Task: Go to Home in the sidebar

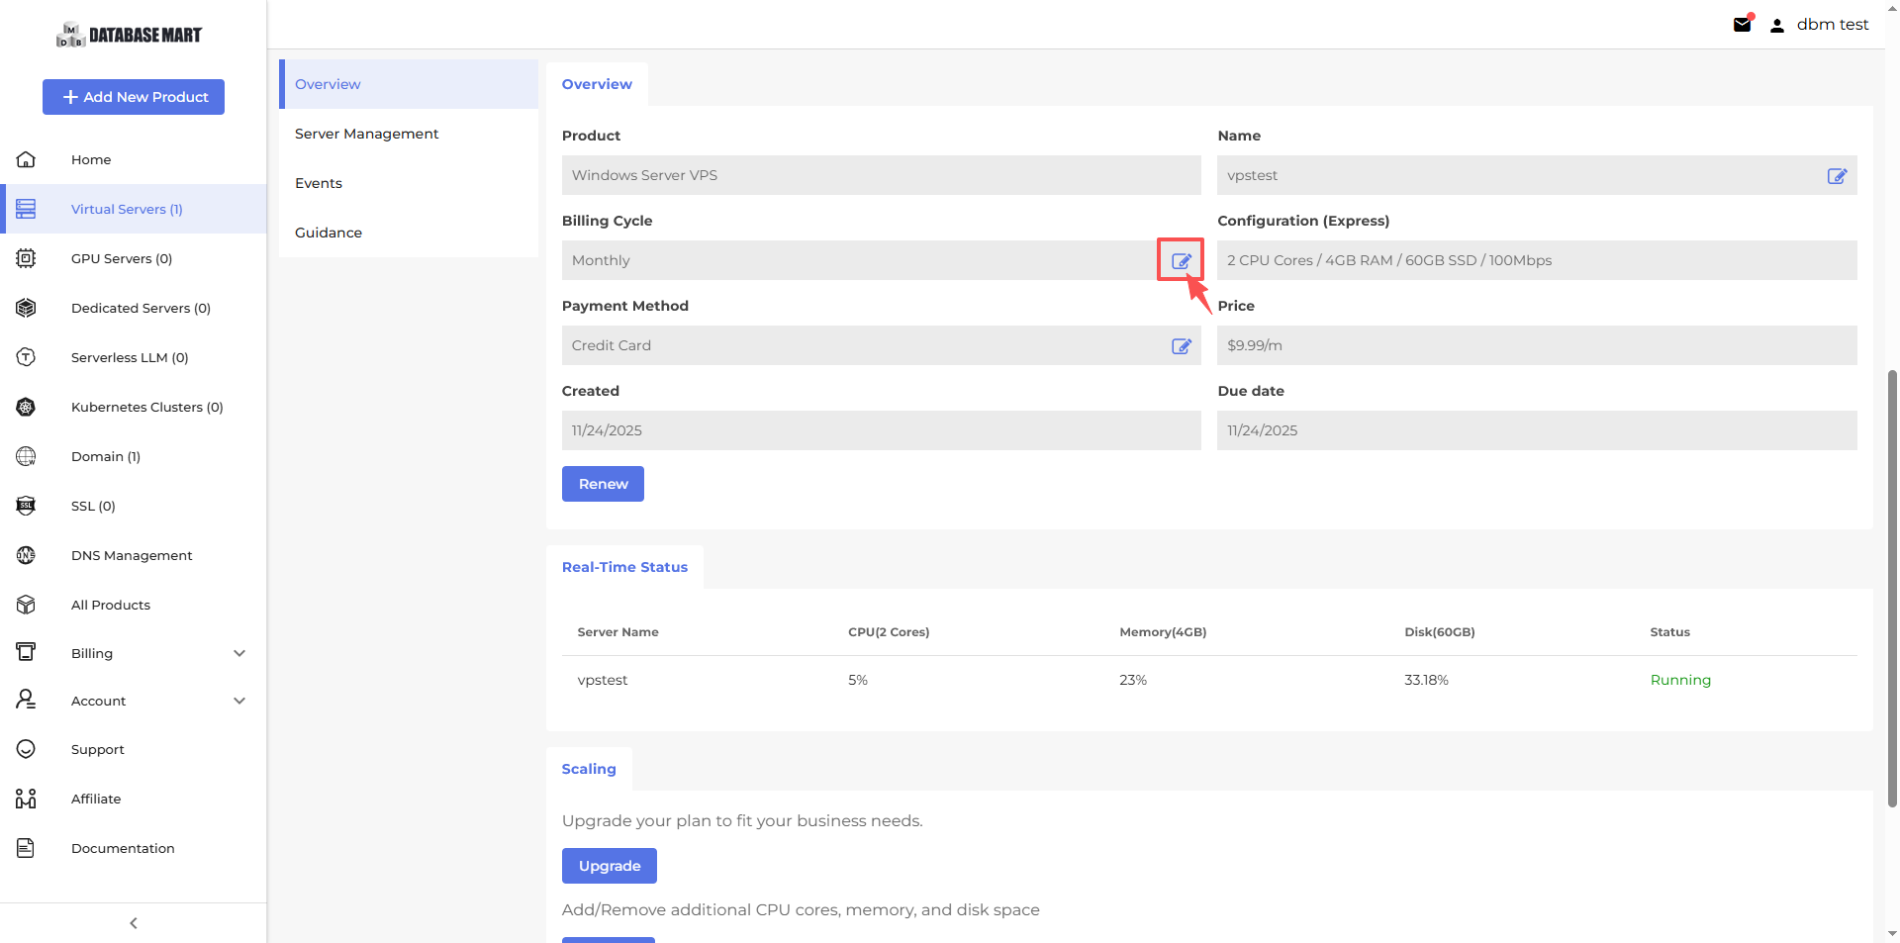Action: coord(91,159)
